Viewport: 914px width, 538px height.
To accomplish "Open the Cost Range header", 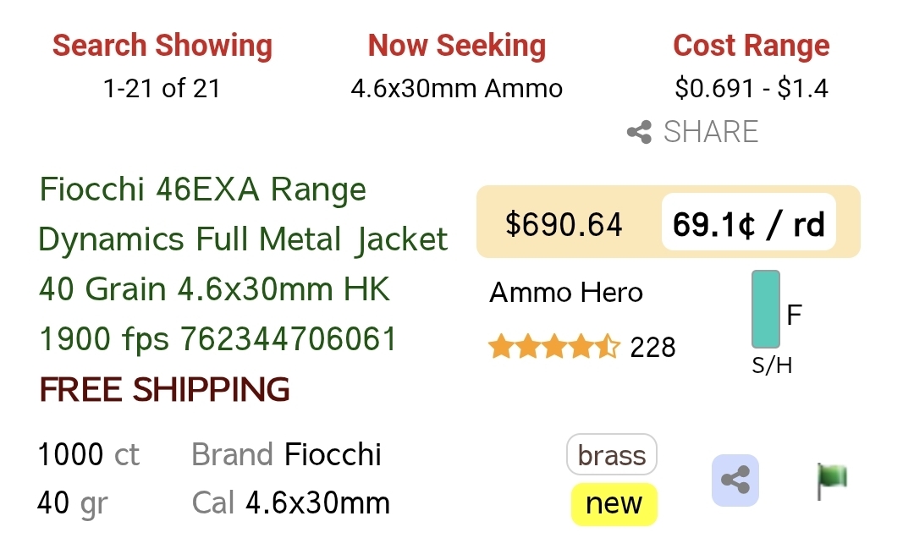I will click(751, 45).
